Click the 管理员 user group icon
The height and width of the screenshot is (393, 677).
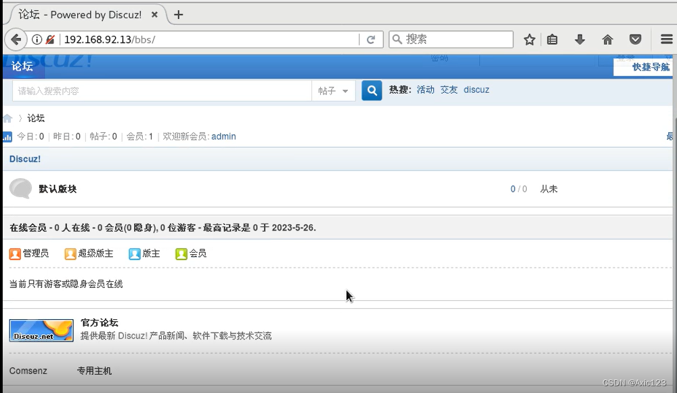pyautogui.click(x=15, y=253)
